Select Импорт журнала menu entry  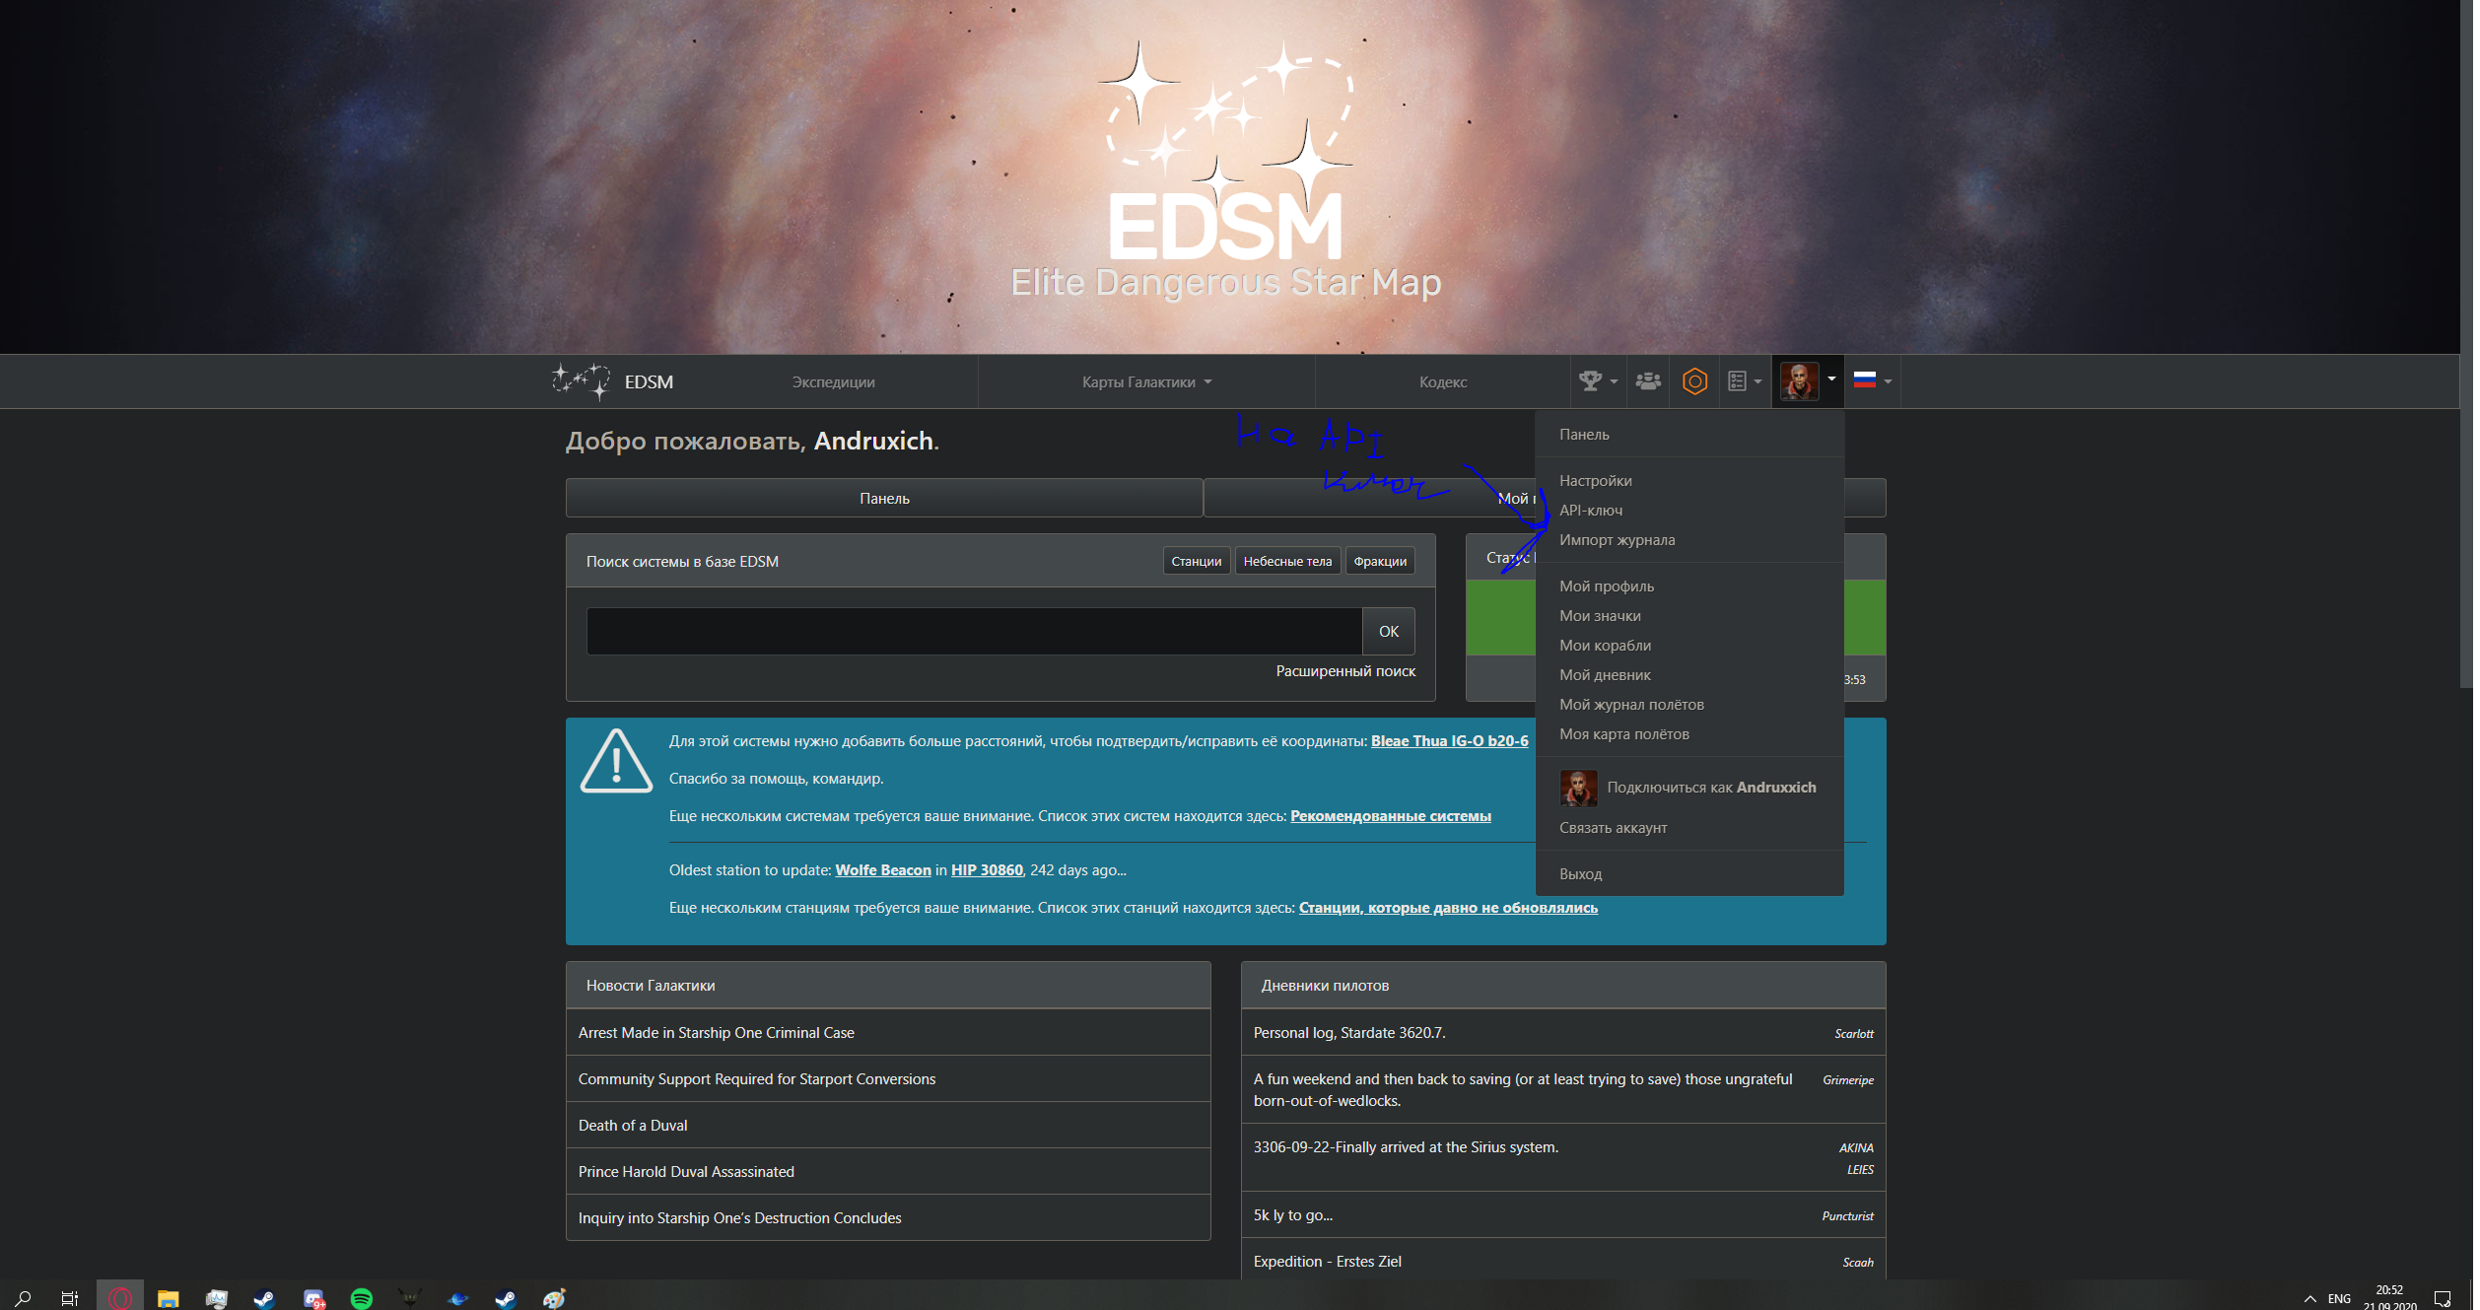pyautogui.click(x=1689, y=540)
